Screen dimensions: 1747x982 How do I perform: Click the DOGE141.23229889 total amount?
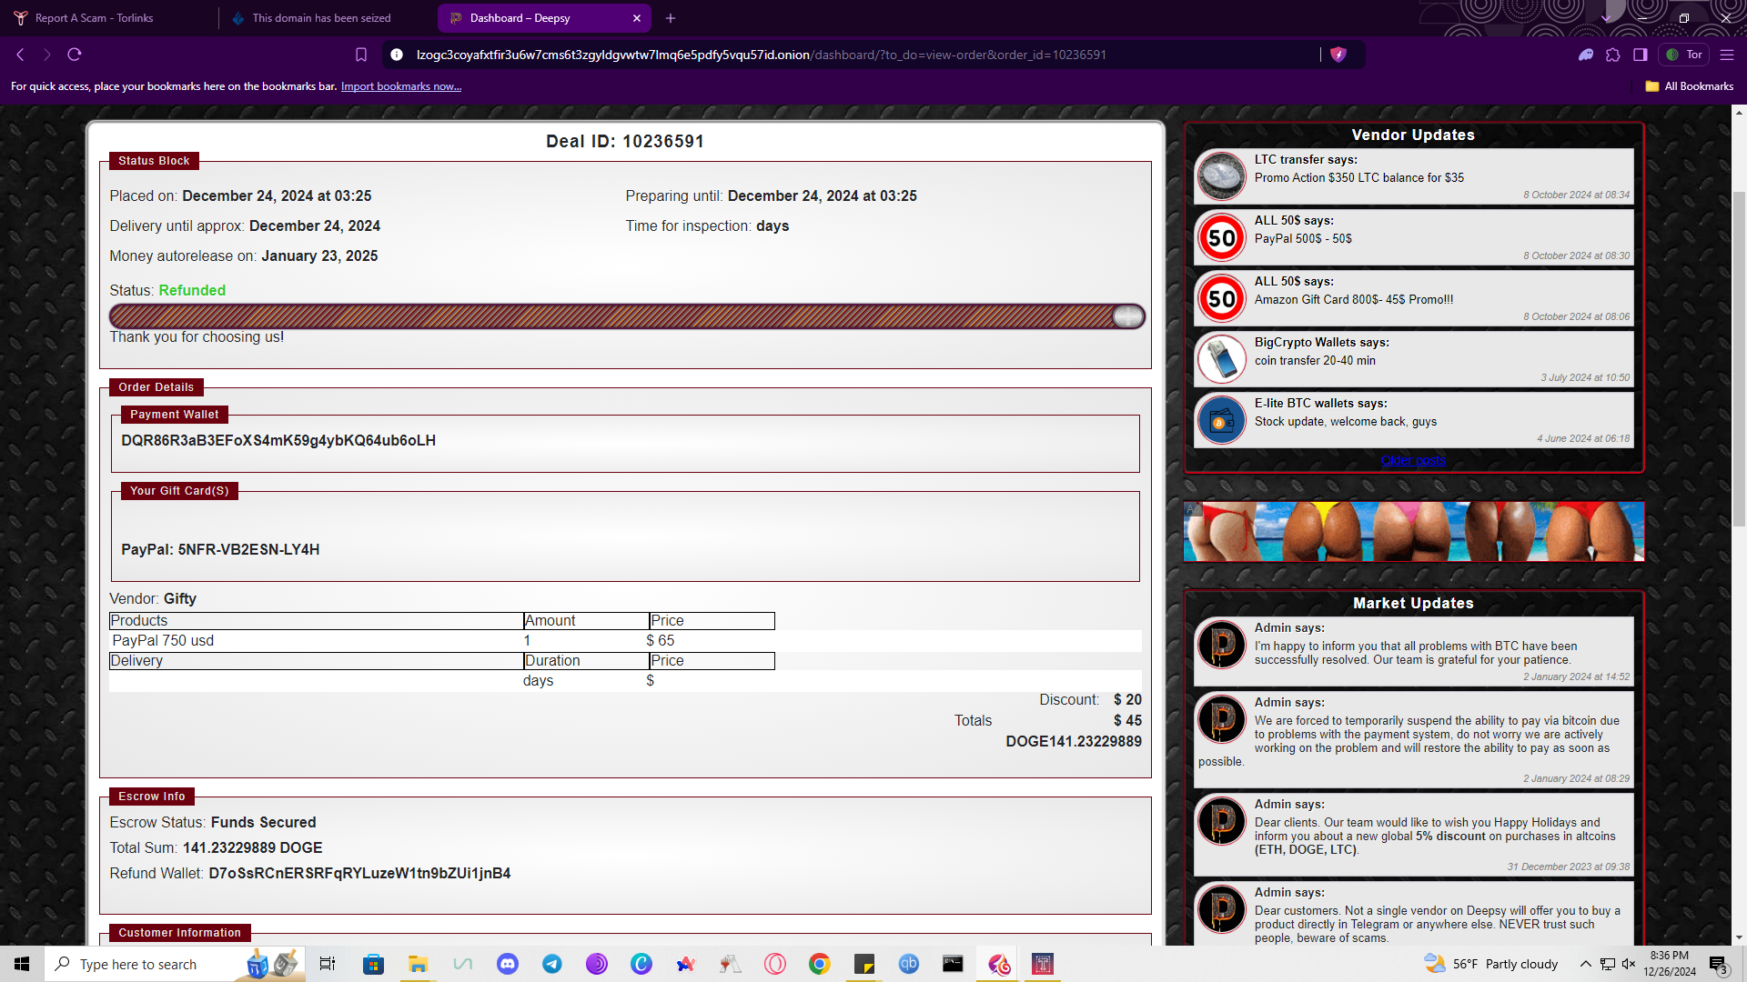point(1074,742)
